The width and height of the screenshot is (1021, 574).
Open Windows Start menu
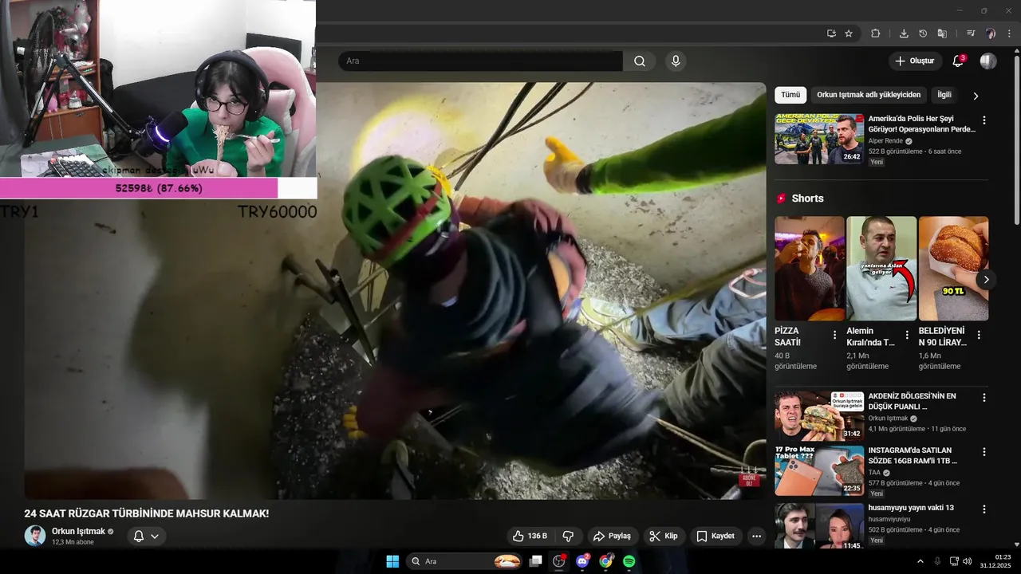[392, 561]
